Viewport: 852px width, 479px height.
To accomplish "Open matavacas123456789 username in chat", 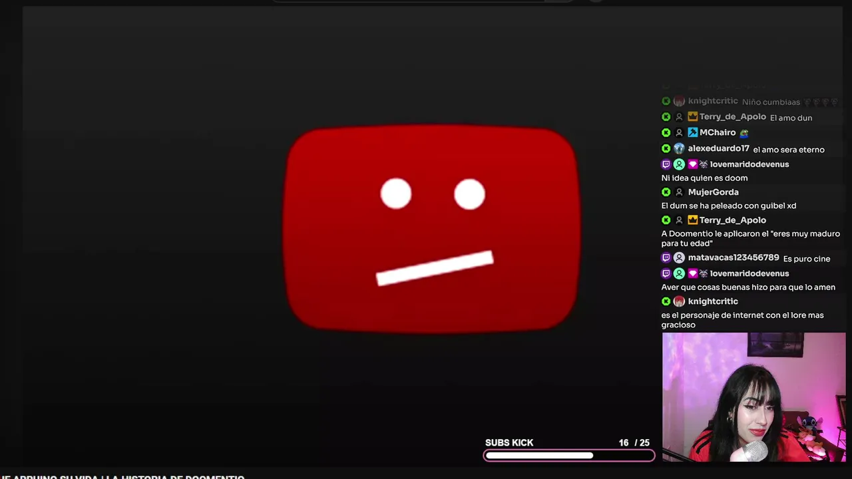I will pos(734,257).
